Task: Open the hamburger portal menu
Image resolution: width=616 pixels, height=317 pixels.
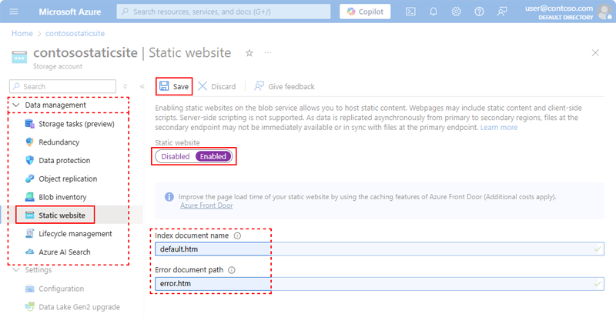Action: pos(14,12)
